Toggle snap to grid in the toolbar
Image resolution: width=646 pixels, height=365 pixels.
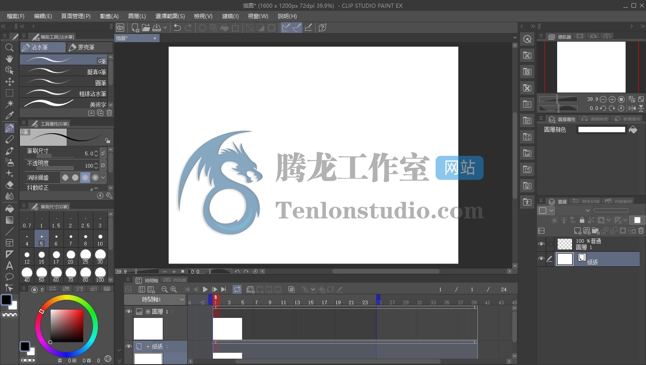point(308,28)
